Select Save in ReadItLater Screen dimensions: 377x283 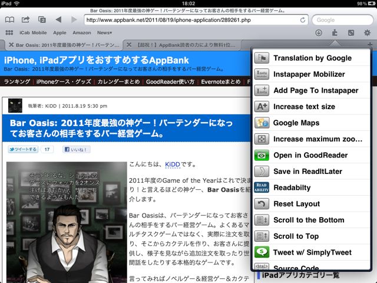[x=312, y=172]
